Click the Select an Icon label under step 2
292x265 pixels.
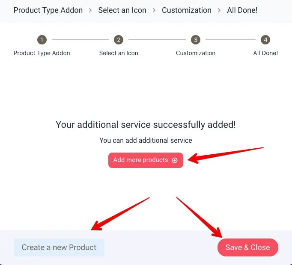pos(119,53)
